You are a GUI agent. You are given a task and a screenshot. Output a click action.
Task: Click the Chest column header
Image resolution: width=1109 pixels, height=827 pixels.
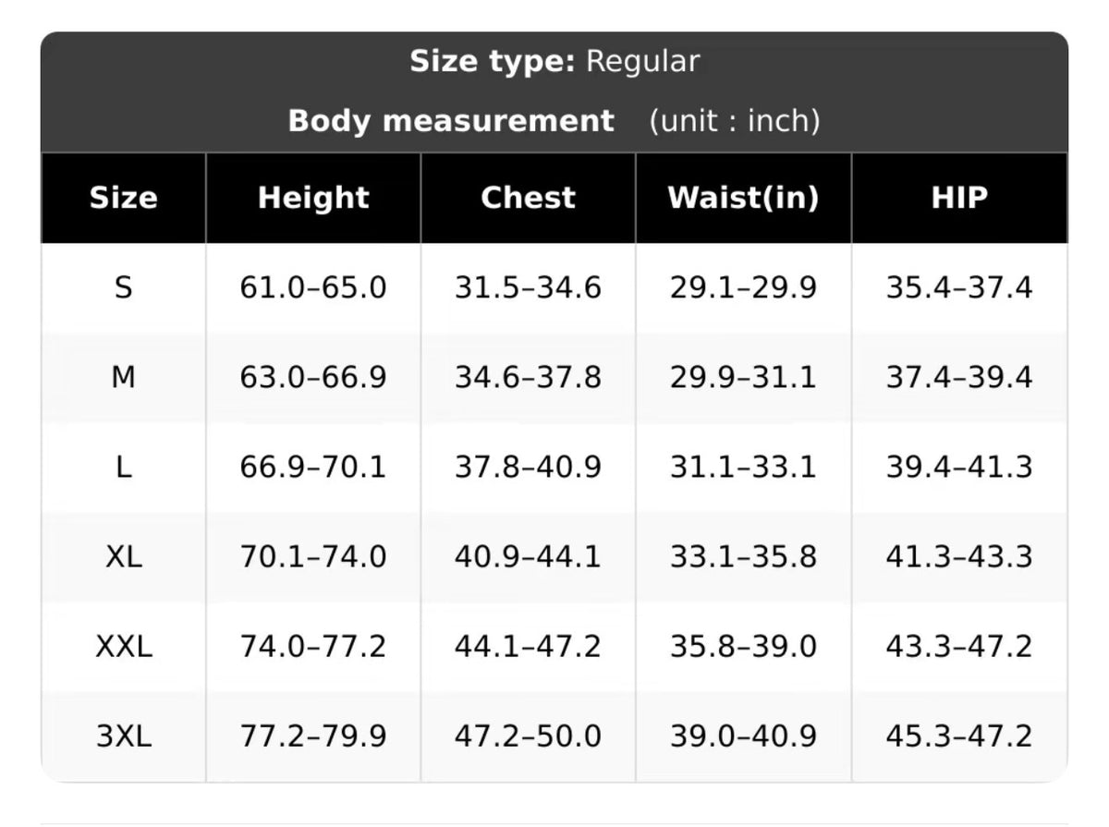coord(528,198)
